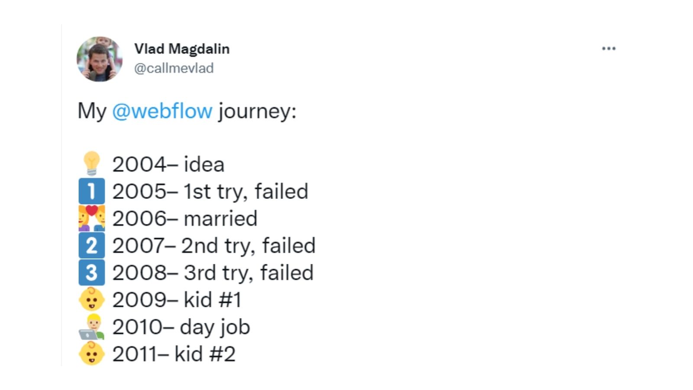Click the baby emoji beside kid #2

92,354
